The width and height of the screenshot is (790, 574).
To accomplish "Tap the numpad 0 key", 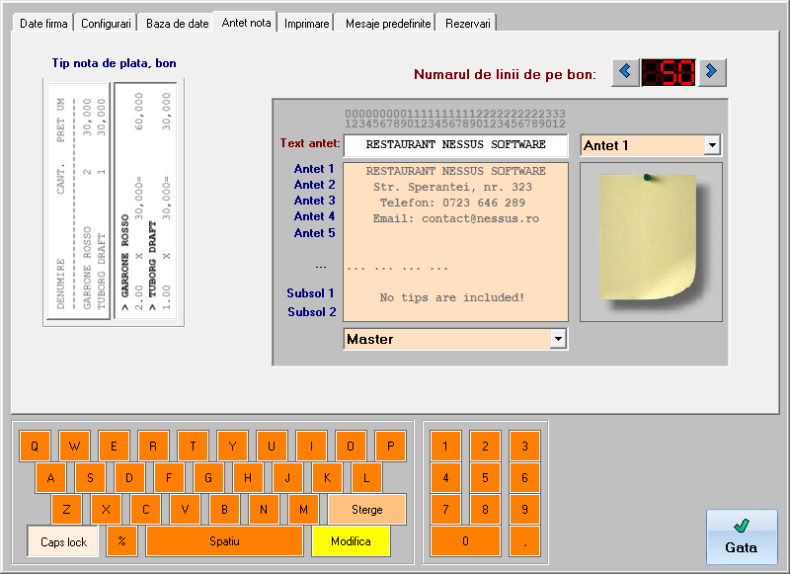I will click(x=465, y=541).
